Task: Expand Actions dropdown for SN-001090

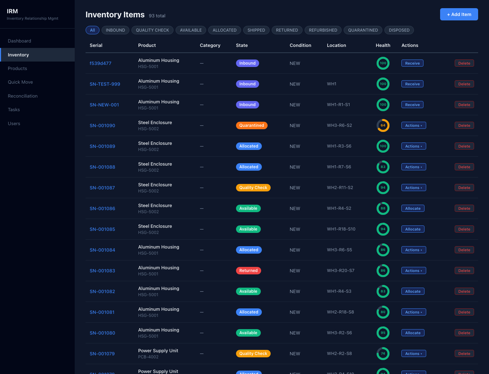Action: coord(414,125)
